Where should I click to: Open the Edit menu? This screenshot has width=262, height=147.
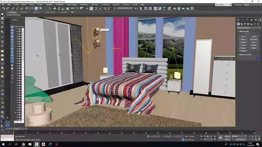[x=9, y=5]
